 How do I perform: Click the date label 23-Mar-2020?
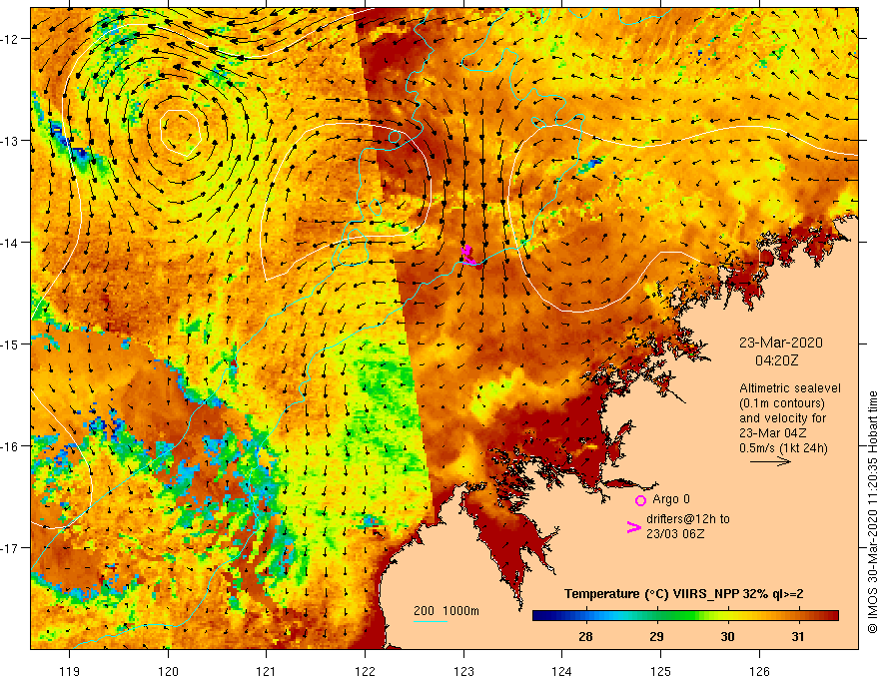pyautogui.click(x=780, y=342)
